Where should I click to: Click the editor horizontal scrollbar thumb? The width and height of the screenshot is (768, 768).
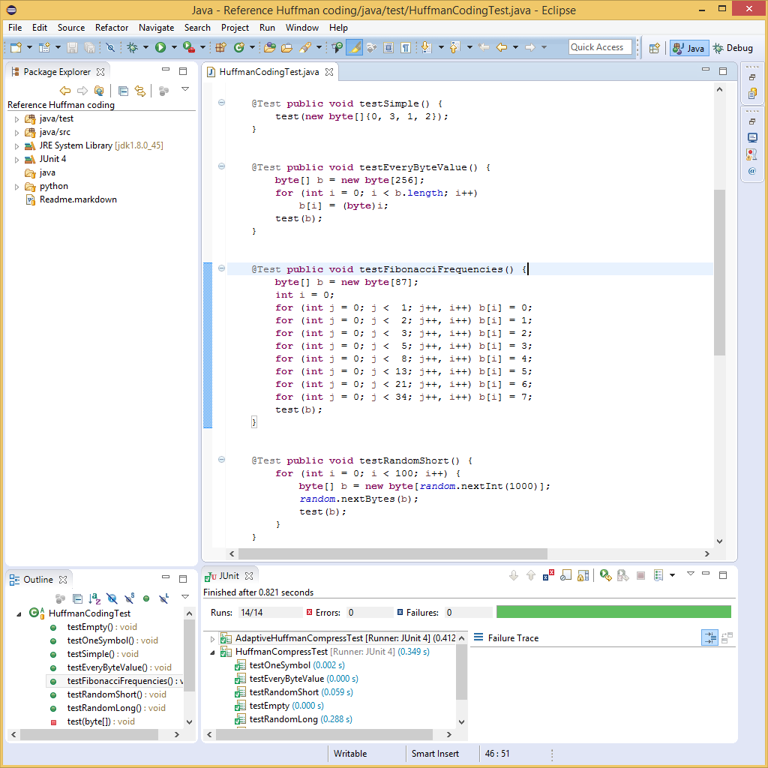coord(392,554)
